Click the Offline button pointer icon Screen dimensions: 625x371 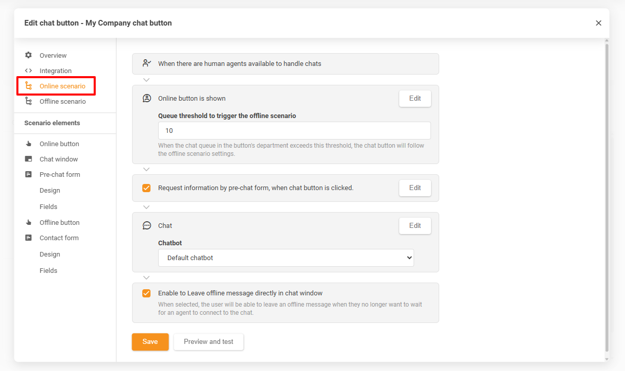29,222
